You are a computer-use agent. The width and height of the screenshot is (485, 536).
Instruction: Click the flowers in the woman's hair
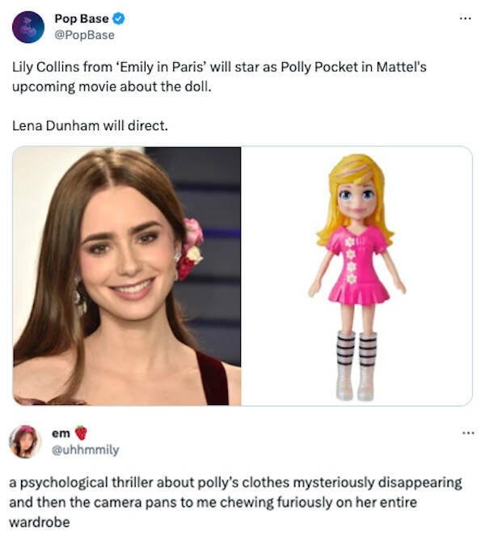[191, 247]
